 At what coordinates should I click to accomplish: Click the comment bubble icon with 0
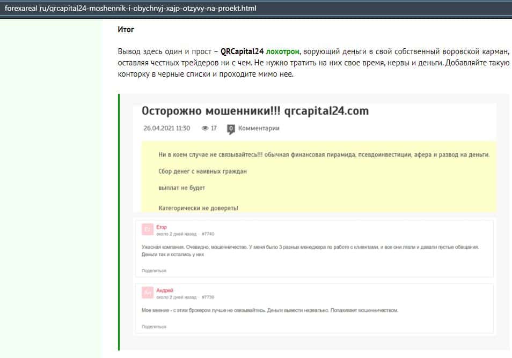point(231,129)
